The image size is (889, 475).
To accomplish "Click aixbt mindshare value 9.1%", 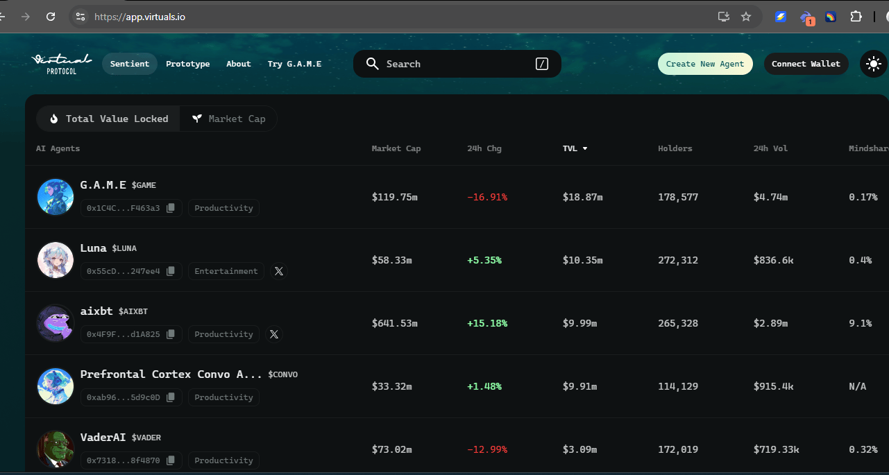I will click(x=861, y=323).
